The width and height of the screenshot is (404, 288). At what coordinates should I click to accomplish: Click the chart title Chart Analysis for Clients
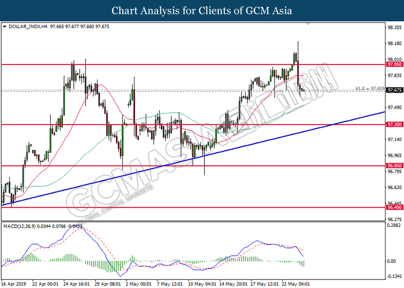coord(201,10)
